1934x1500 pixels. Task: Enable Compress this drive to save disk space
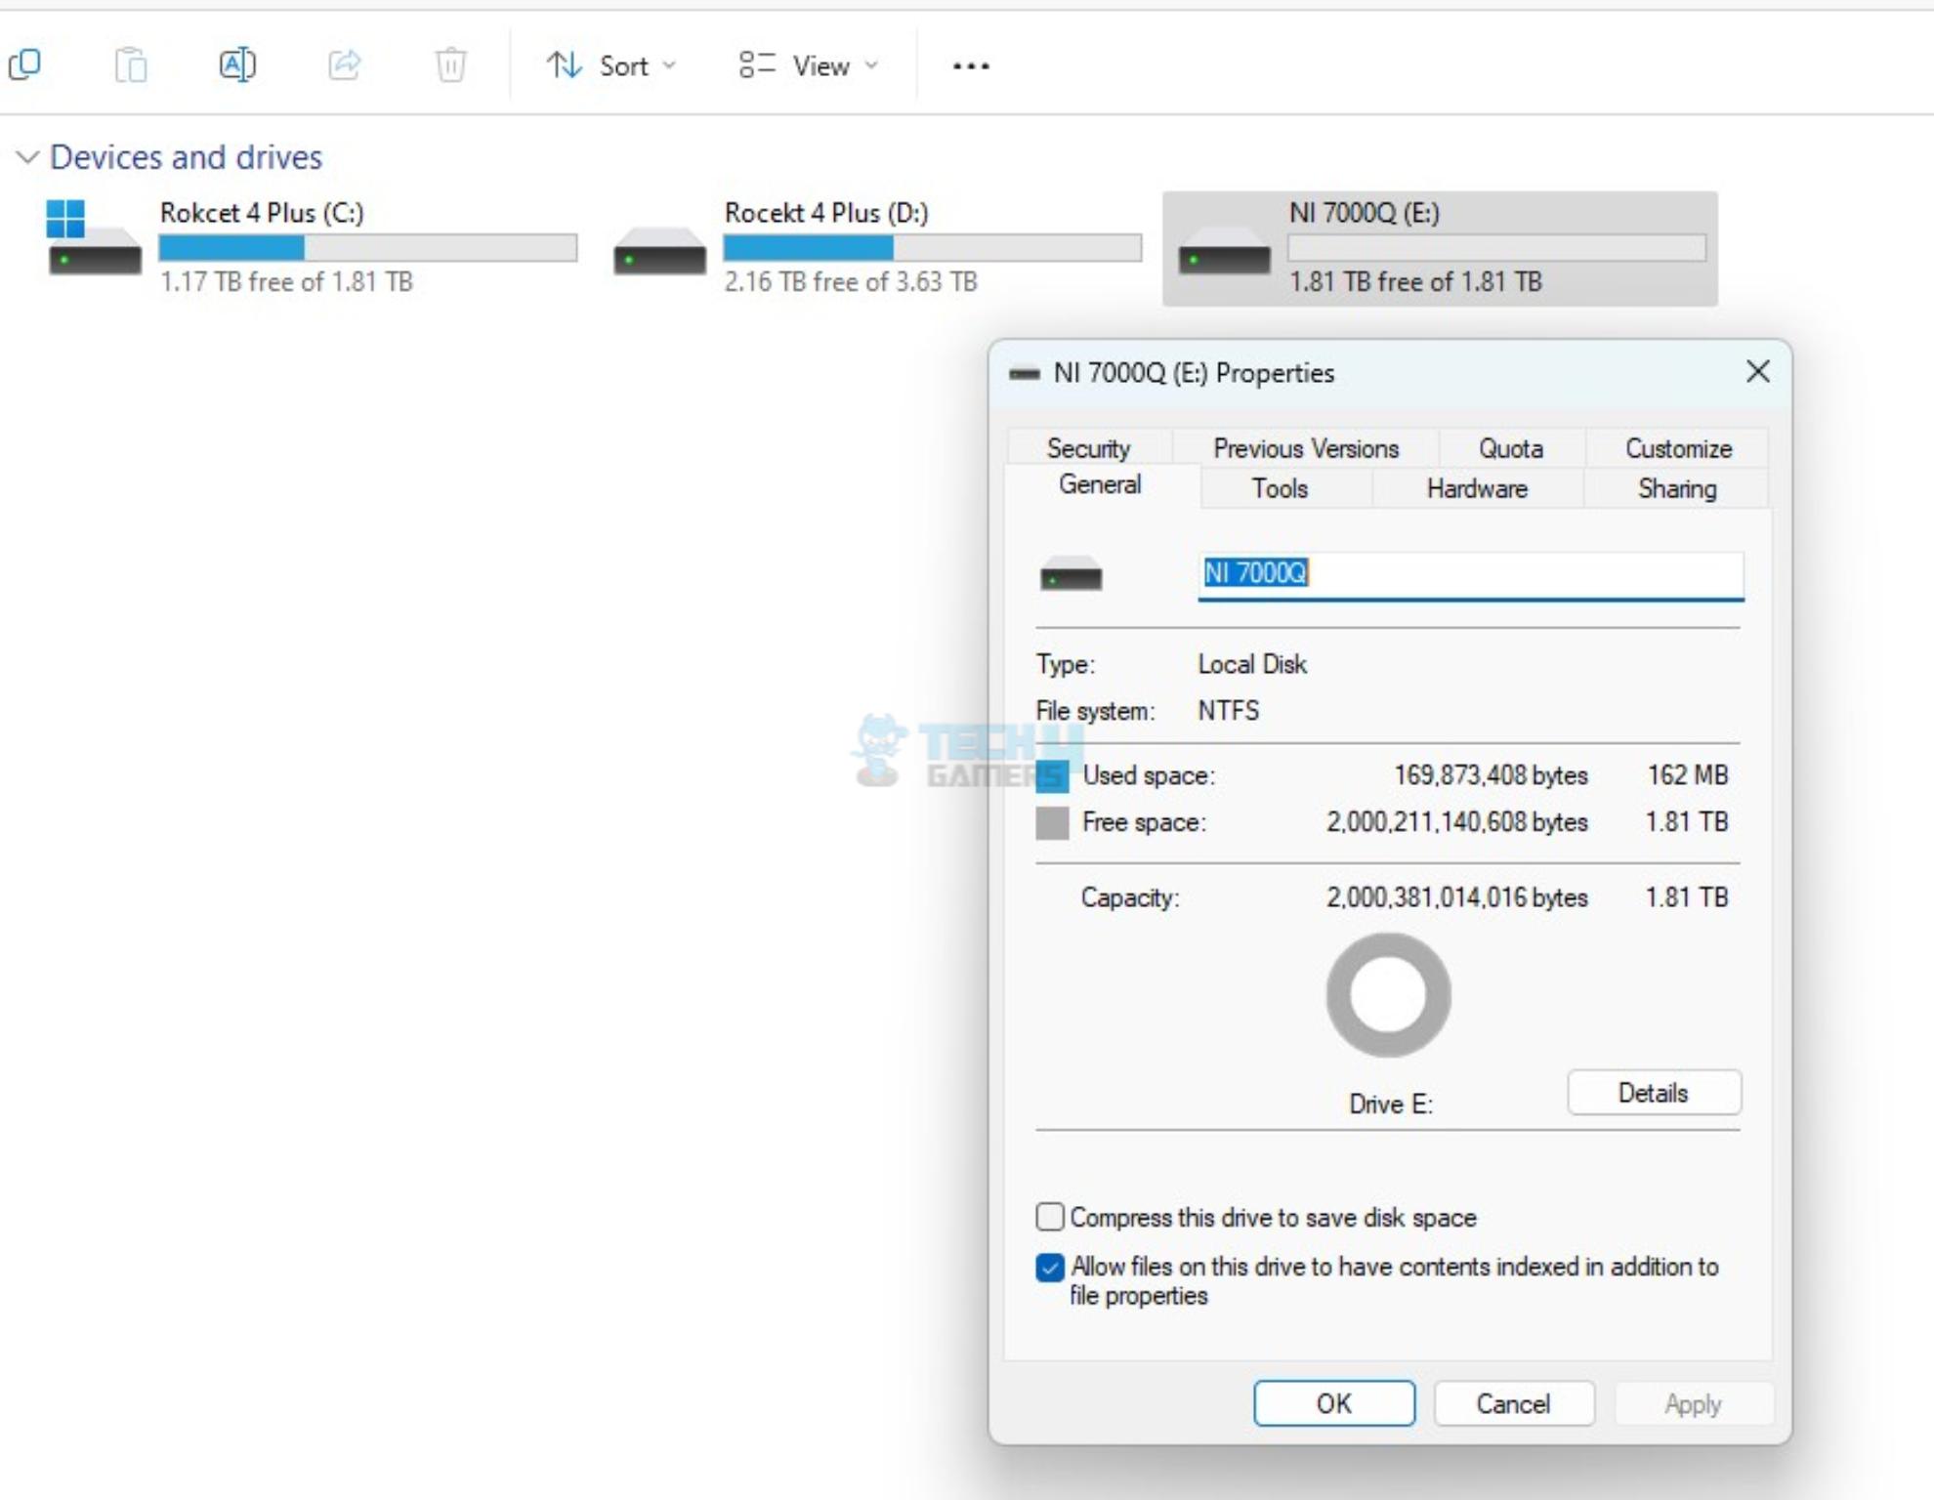pos(1050,1217)
